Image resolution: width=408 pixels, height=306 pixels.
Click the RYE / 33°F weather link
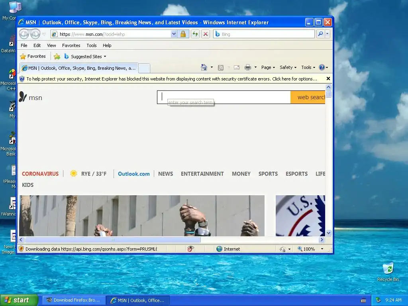point(88,174)
